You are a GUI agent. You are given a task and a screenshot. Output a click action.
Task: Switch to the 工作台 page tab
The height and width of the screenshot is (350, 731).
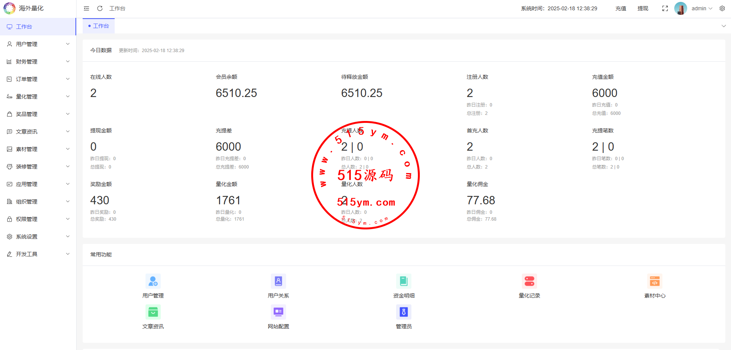click(x=99, y=26)
